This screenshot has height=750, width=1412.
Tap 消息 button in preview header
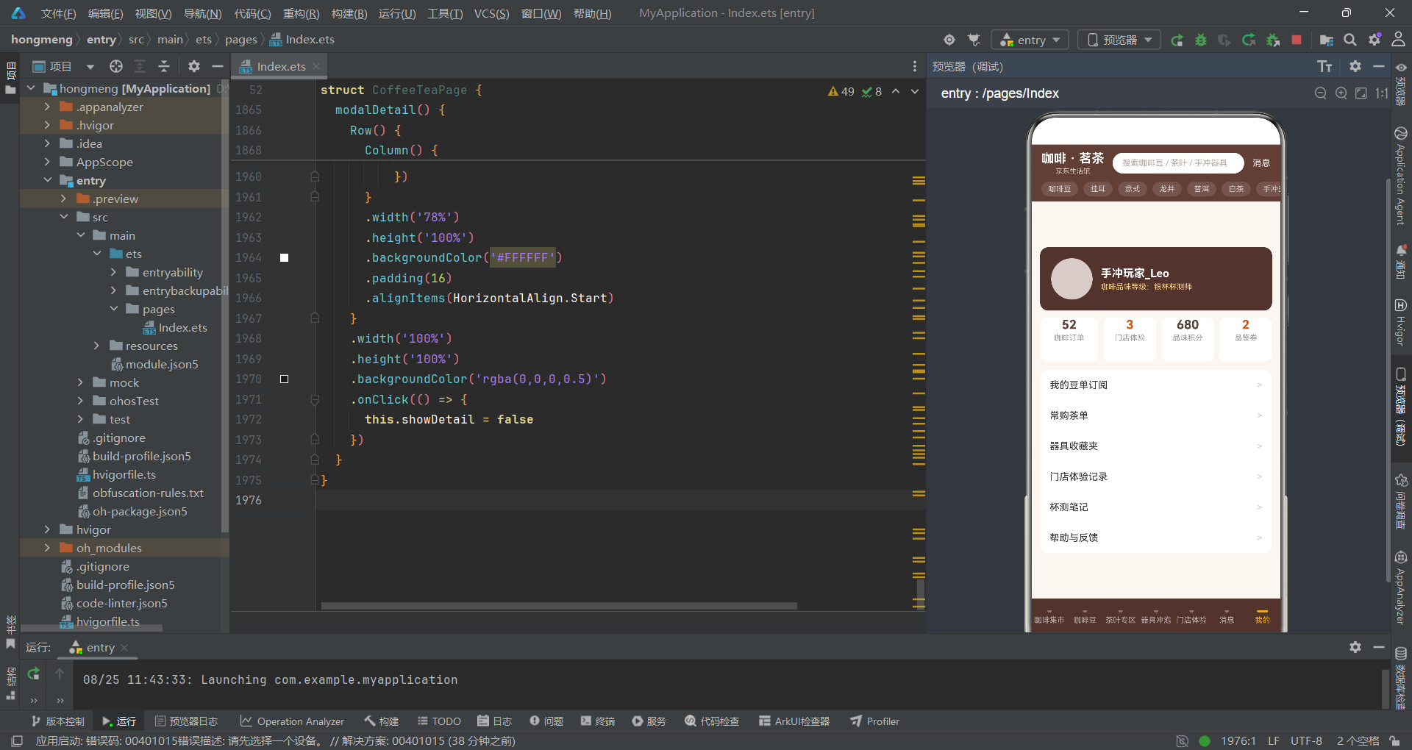click(x=1261, y=163)
